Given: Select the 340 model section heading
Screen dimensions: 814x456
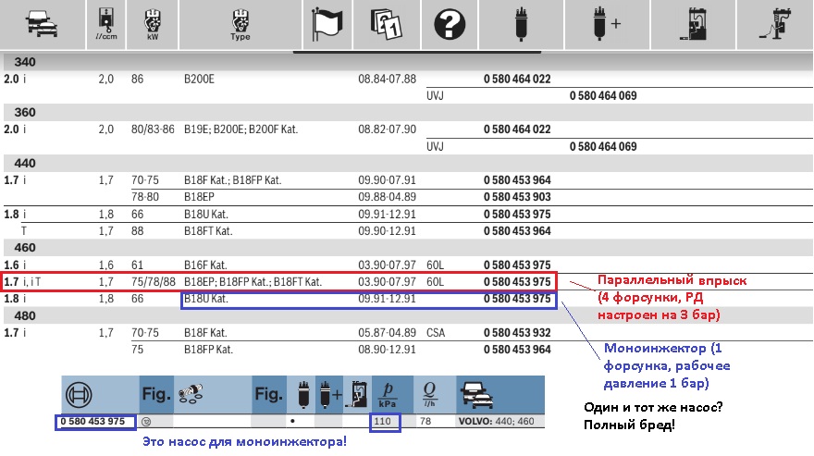Looking at the screenshot, I should point(25,62).
